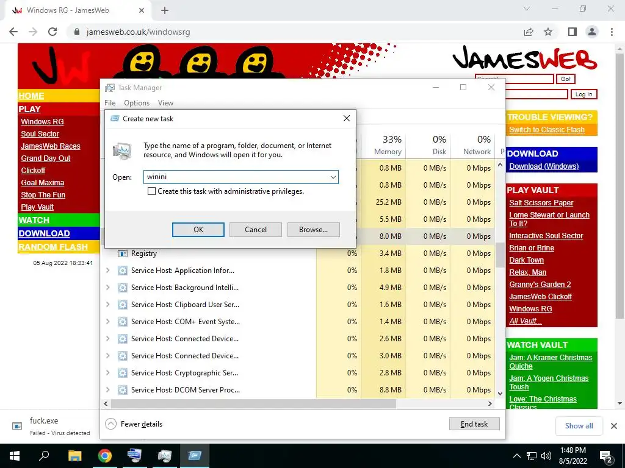Click the Browse... button
The width and height of the screenshot is (625, 468).
coord(313,230)
